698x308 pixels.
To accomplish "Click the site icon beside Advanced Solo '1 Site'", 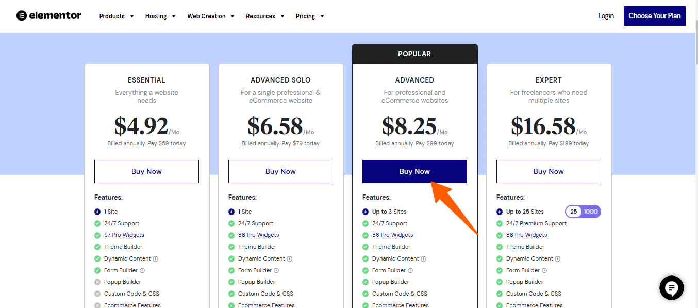I will (x=231, y=212).
